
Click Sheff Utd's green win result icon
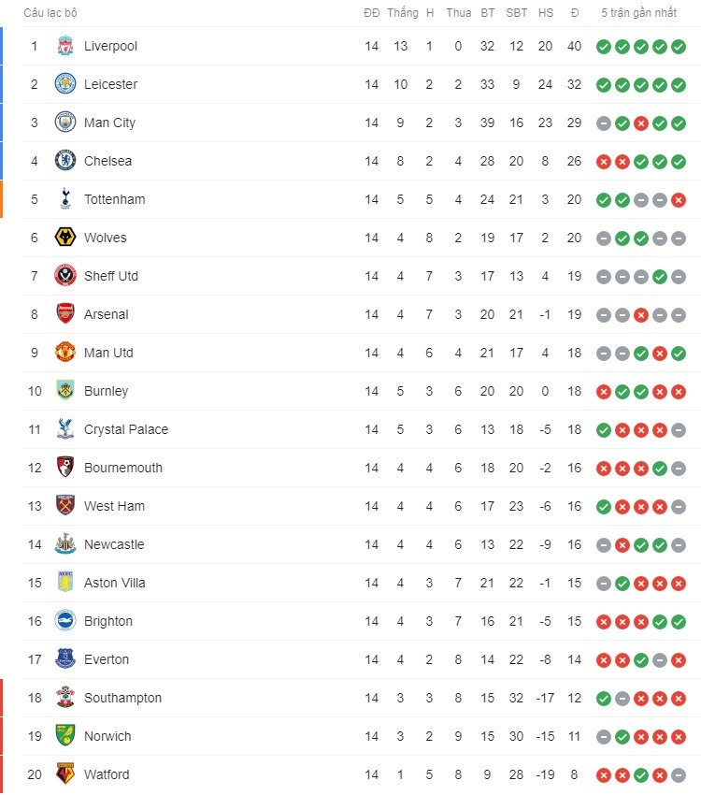pos(660,277)
